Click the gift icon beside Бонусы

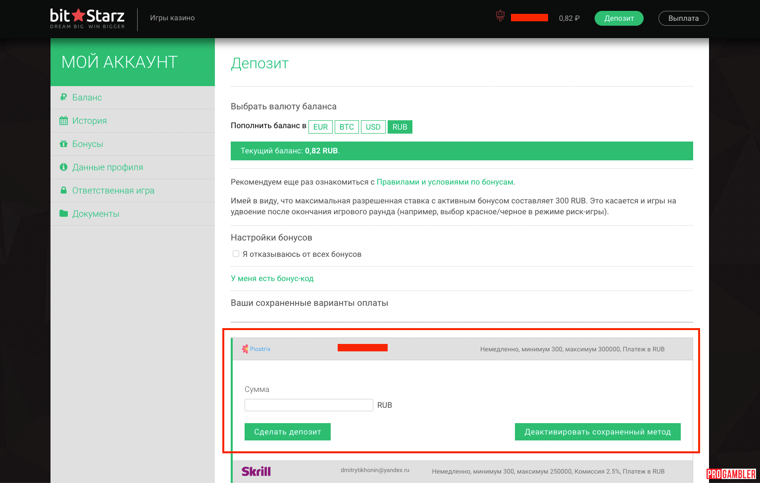pyautogui.click(x=63, y=144)
